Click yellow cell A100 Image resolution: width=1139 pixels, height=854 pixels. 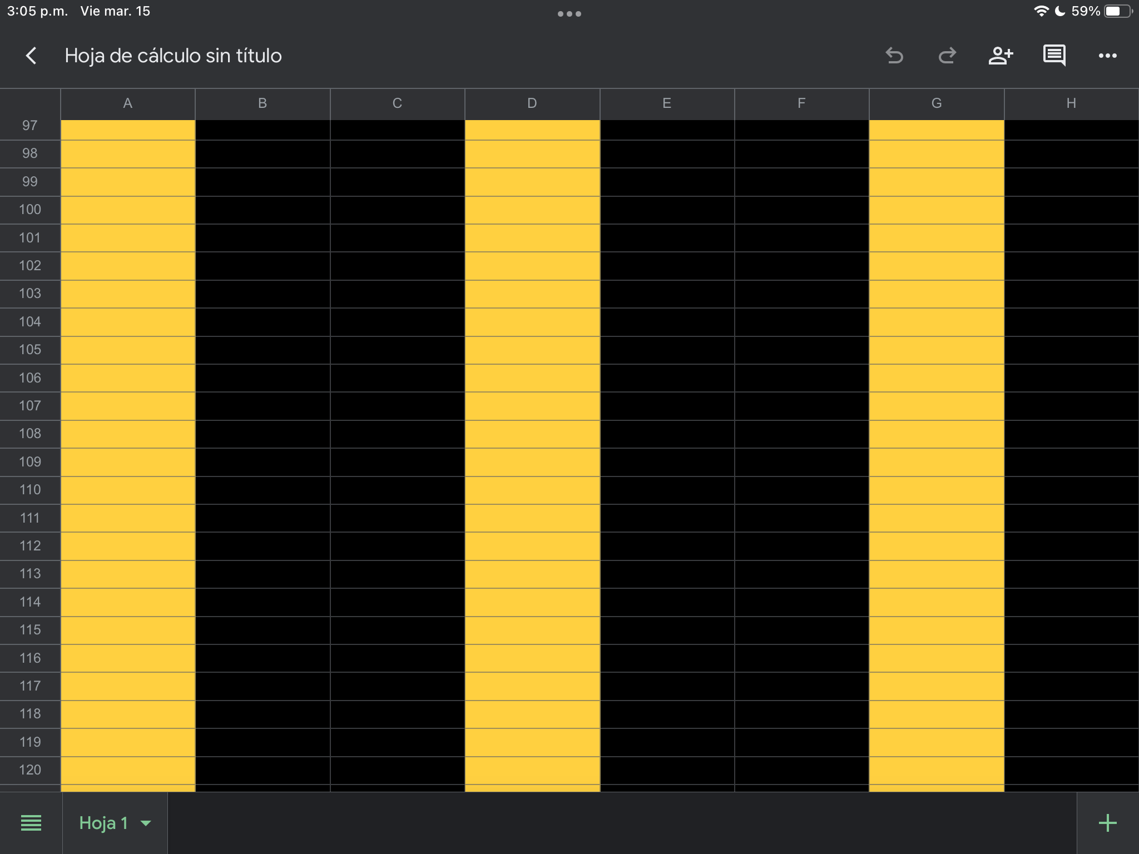(128, 210)
